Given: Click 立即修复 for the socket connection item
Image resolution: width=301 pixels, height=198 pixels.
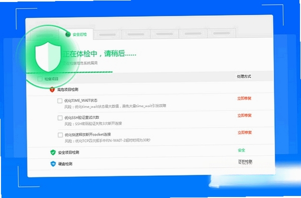Looking at the screenshot, I should point(245,132).
